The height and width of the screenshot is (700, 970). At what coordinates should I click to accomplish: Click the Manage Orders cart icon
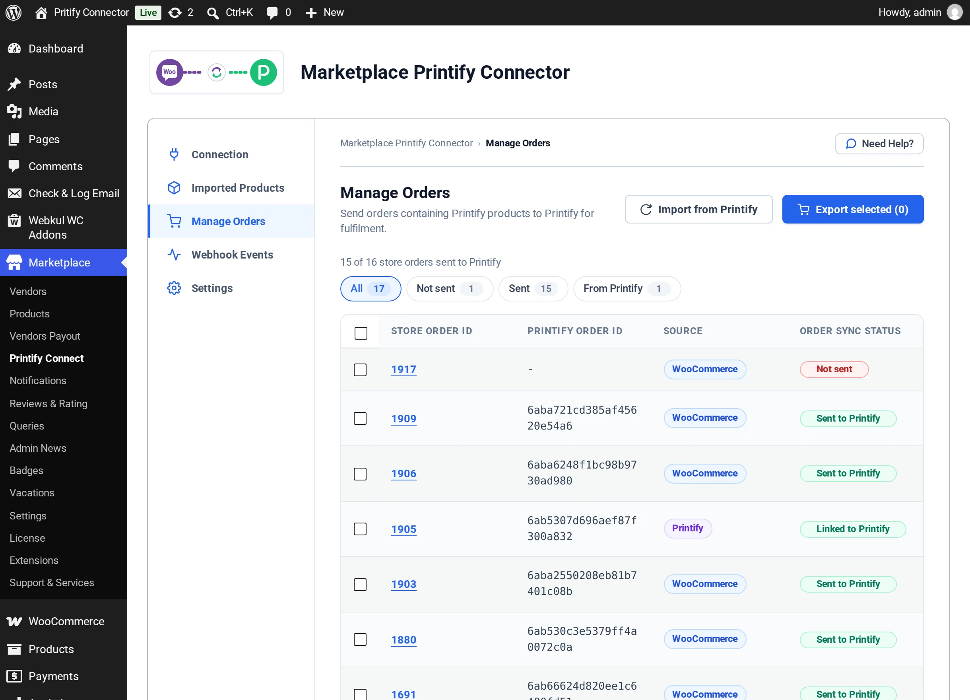tap(174, 221)
